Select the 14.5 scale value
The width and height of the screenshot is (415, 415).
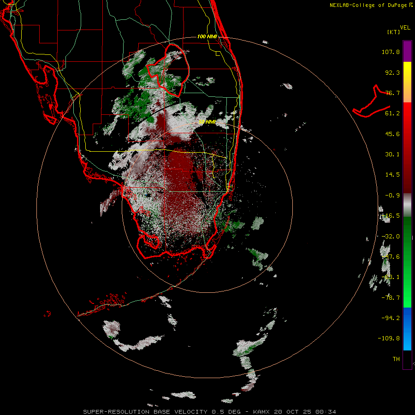(392, 175)
